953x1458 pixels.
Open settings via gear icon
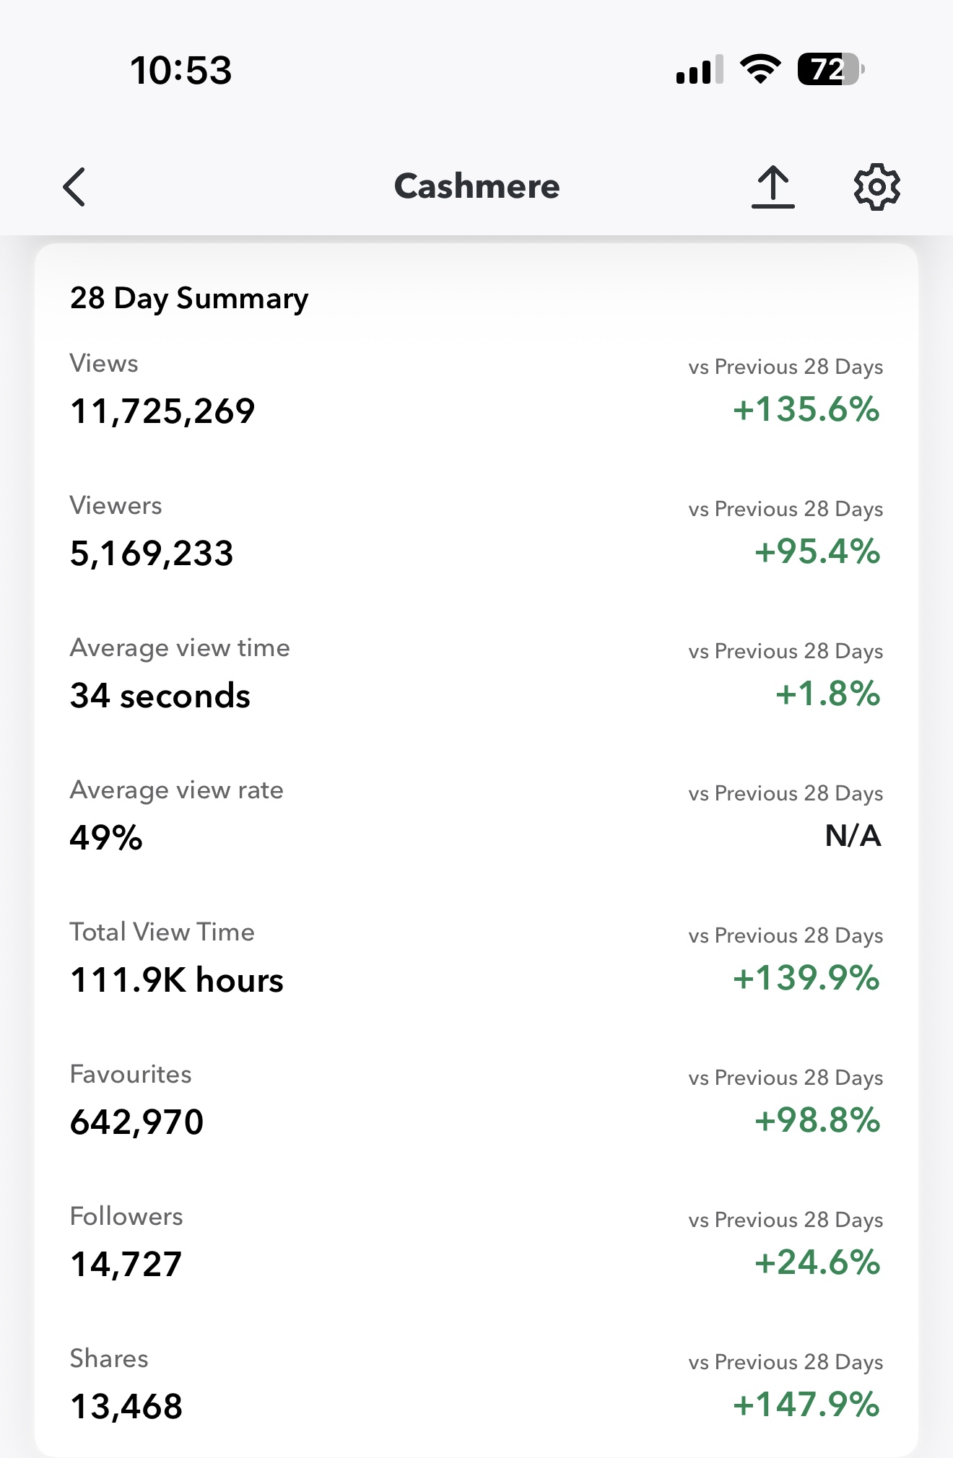(876, 187)
